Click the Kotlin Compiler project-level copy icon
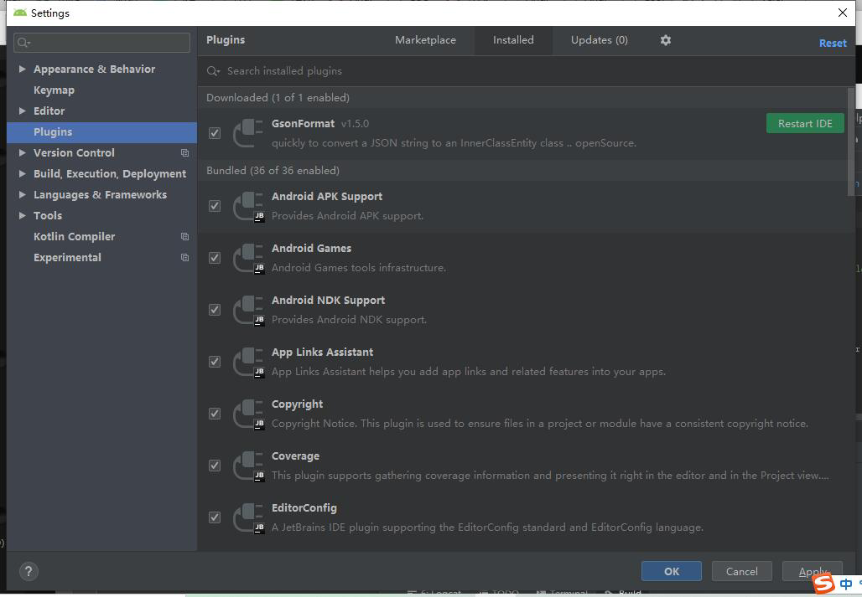This screenshot has height=597, width=862. [x=184, y=236]
